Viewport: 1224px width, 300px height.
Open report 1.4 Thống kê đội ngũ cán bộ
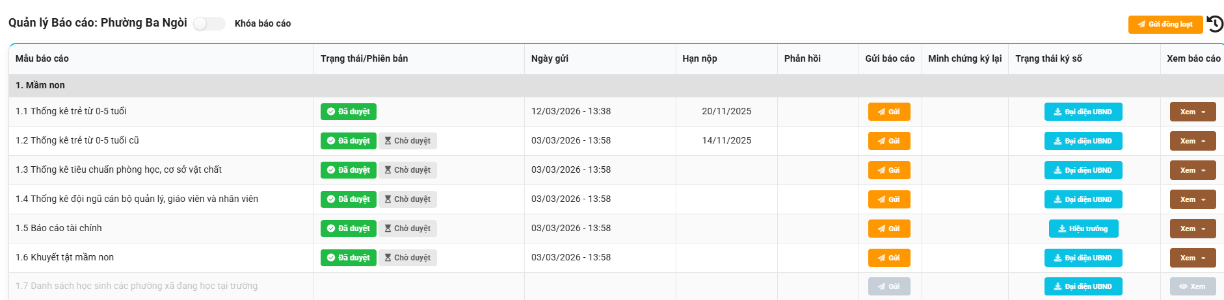[137, 199]
